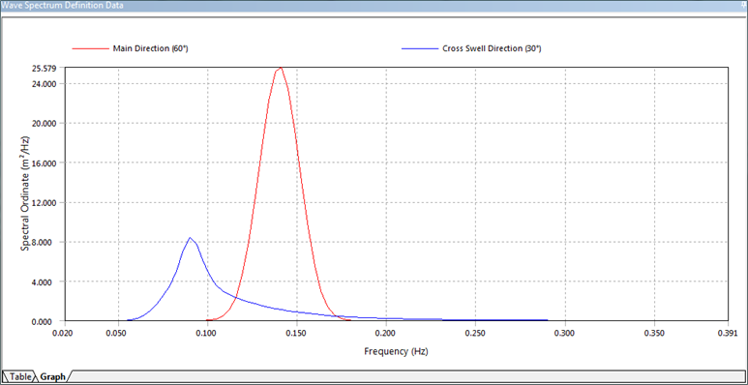Click the Frequency (Hz) axis title
748x385 pixels.
click(x=396, y=352)
